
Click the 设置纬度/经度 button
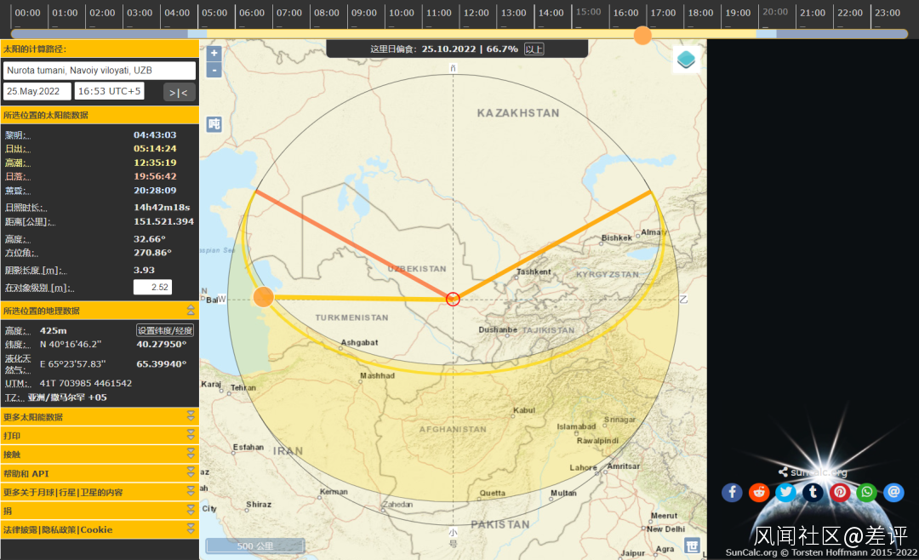165,330
